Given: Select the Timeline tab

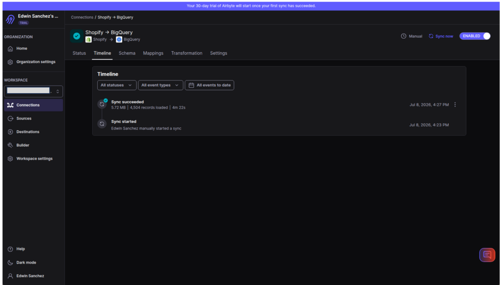Looking at the screenshot, I should pos(103,53).
